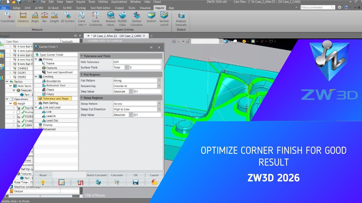The height and width of the screenshot is (203, 362).
Task: Choose the Angle measure tool
Action: point(35,17)
